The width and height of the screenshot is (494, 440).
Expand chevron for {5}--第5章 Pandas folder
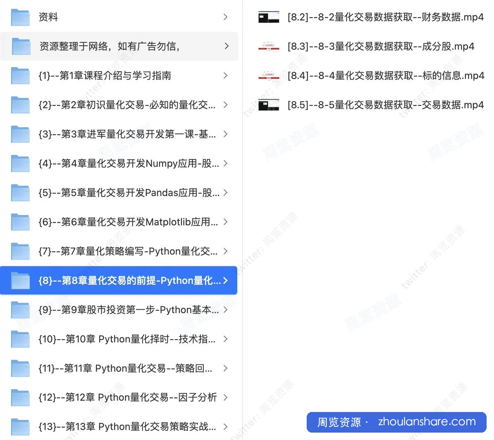pyautogui.click(x=225, y=193)
